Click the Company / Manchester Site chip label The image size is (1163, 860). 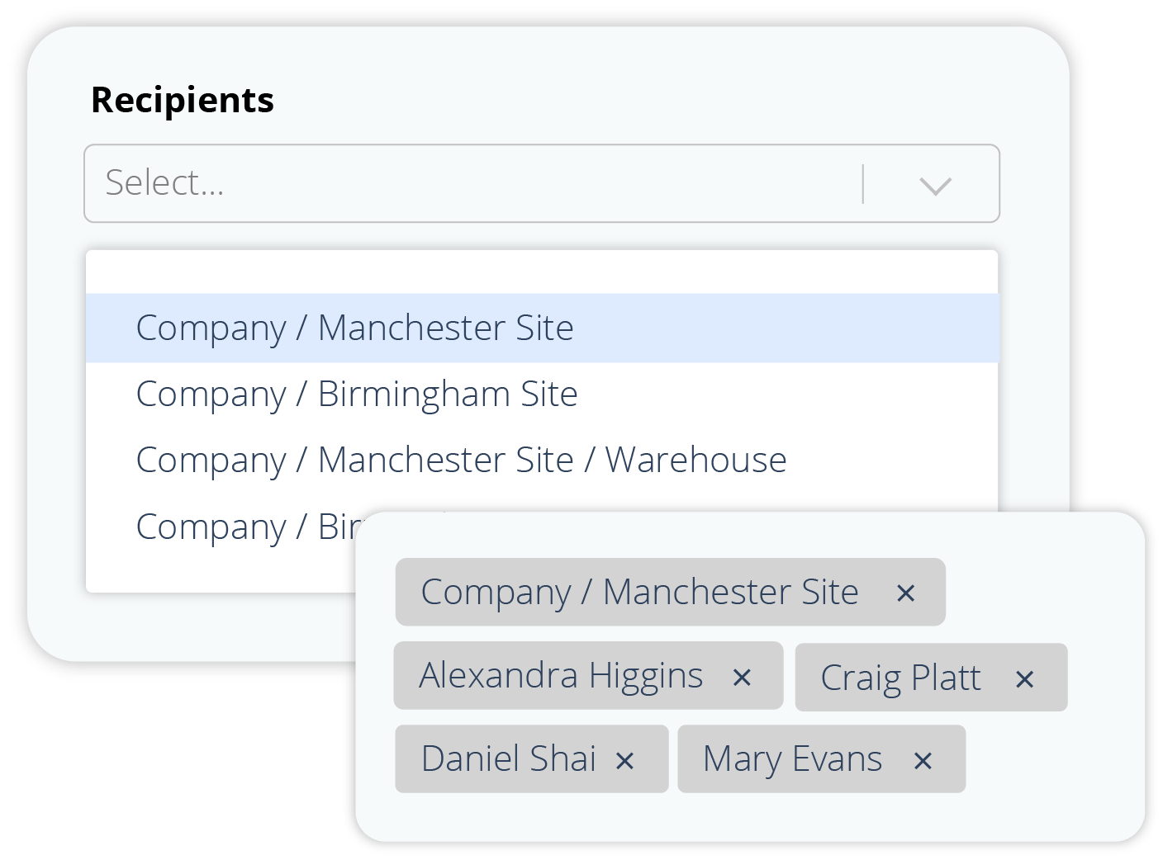pyautogui.click(x=639, y=593)
